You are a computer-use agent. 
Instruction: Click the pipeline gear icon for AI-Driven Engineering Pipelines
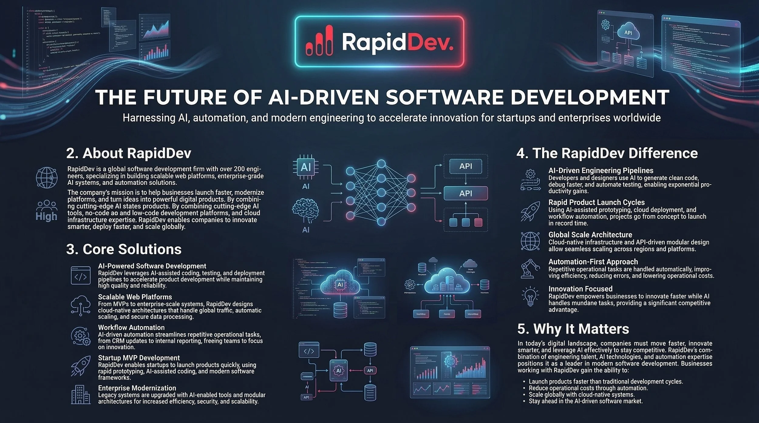(530, 180)
